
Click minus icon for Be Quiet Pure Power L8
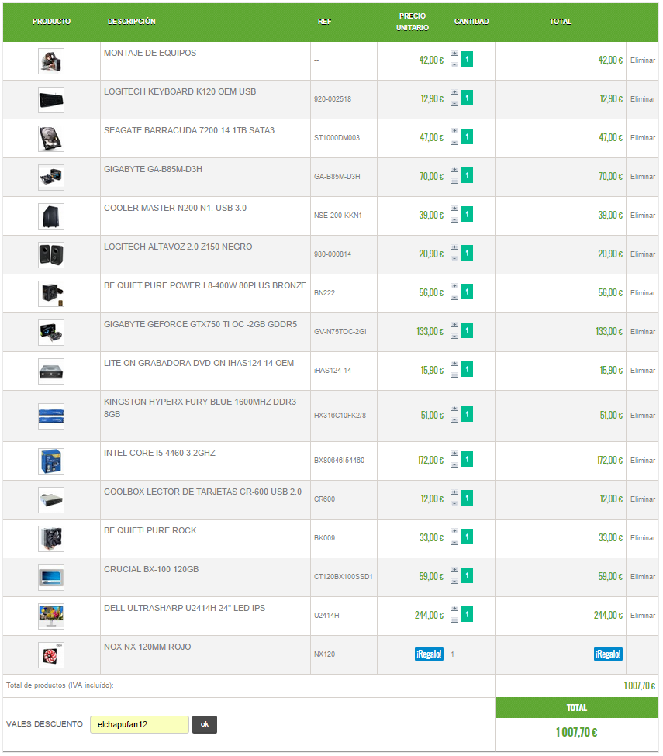tap(454, 297)
